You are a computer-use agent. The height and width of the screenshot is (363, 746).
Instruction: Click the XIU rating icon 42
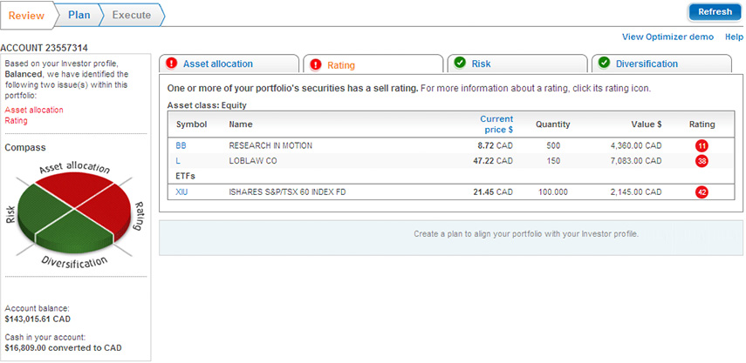tap(702, 192)
